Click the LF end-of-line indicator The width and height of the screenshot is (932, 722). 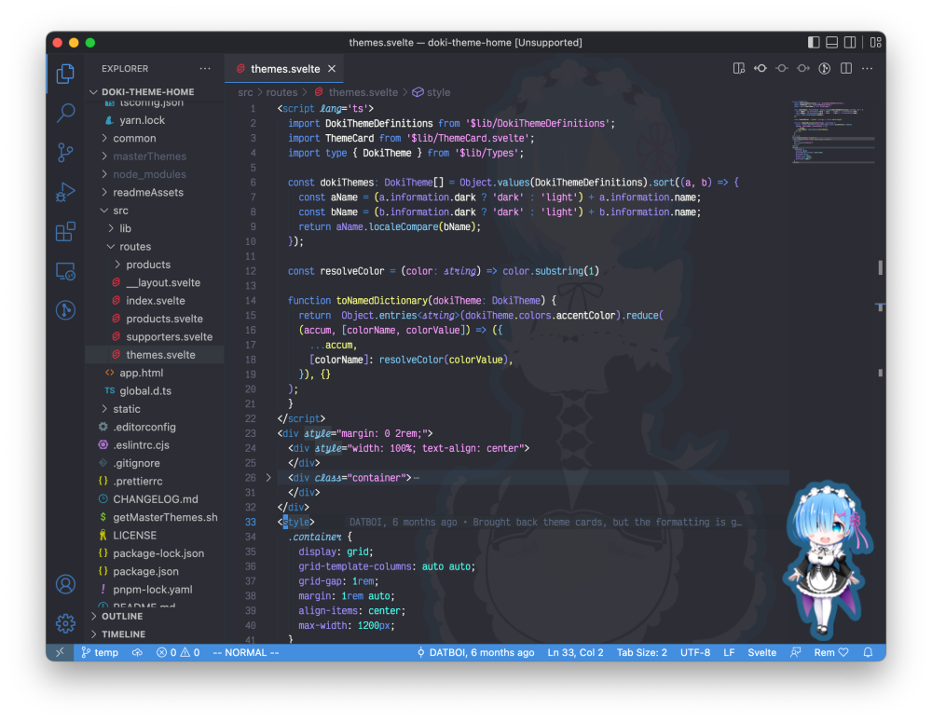[x=729, y=652]
